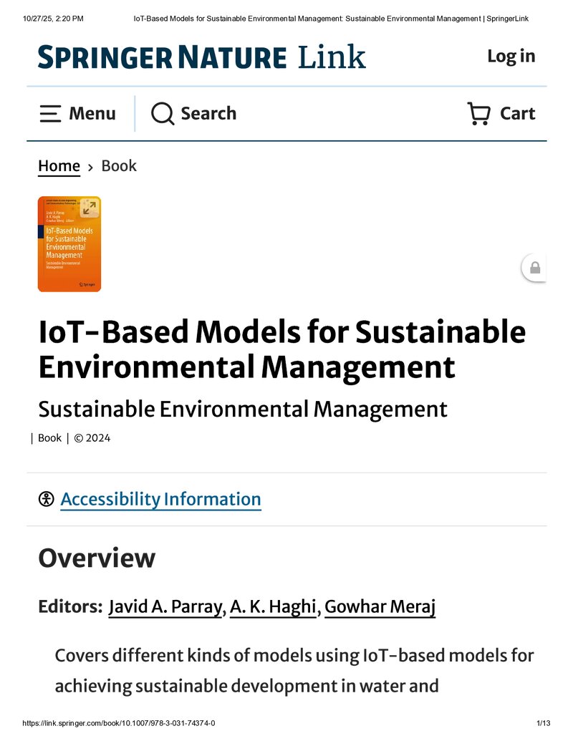Click the padlock access icon button
573x741 pixels.
click(x=535, y=268)
